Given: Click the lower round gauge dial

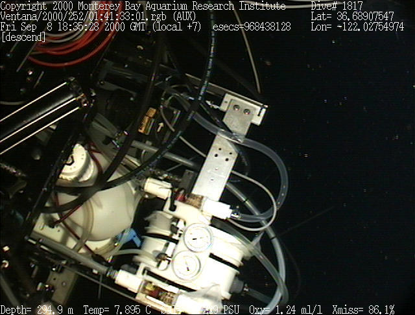Looking at the screenshot, I should (x=186, y=265).
